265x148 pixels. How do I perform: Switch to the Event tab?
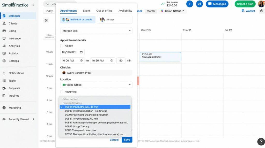click(86, 11)
